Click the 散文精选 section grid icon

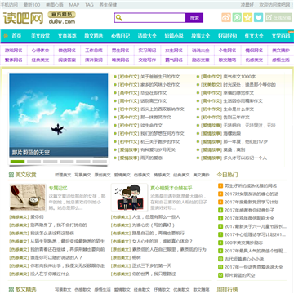[x=11, y=289]
